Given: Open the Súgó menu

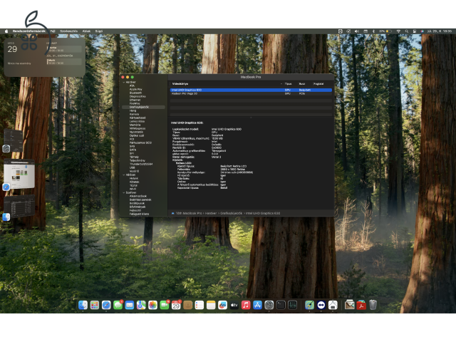Looking at the screenshot, I should point(99,31).
